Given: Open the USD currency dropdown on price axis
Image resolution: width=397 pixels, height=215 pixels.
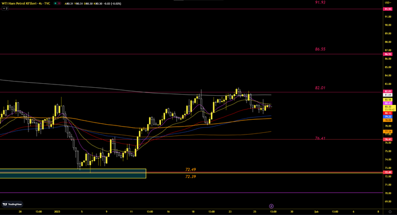Looking at the screenshot, I should click(388, 2).
